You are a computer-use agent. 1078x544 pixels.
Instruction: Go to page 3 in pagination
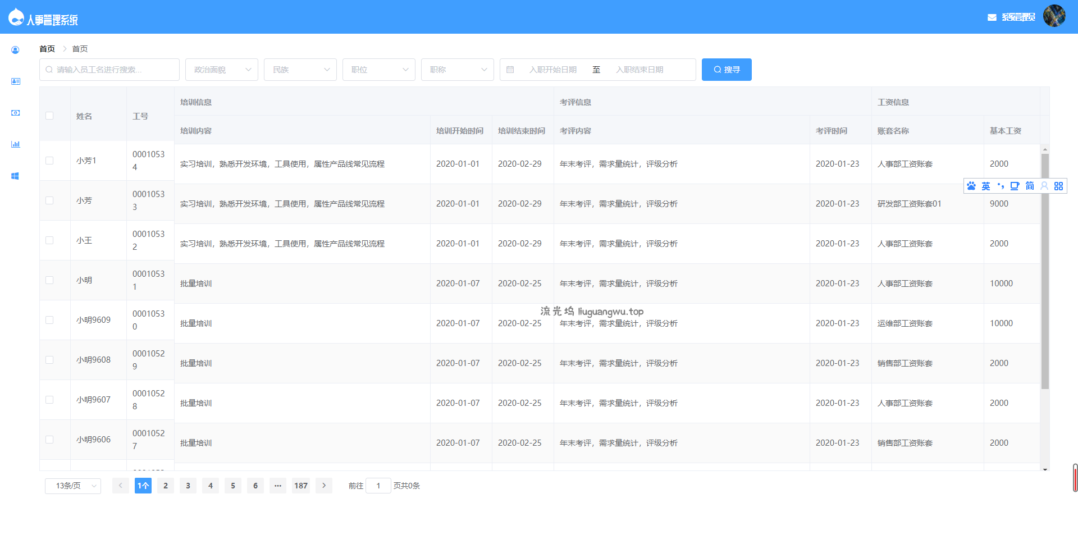(188, 486)
